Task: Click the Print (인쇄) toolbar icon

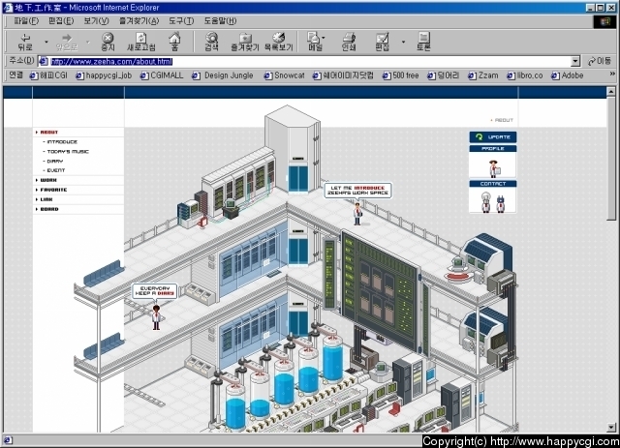Action: tap(349, 42)
